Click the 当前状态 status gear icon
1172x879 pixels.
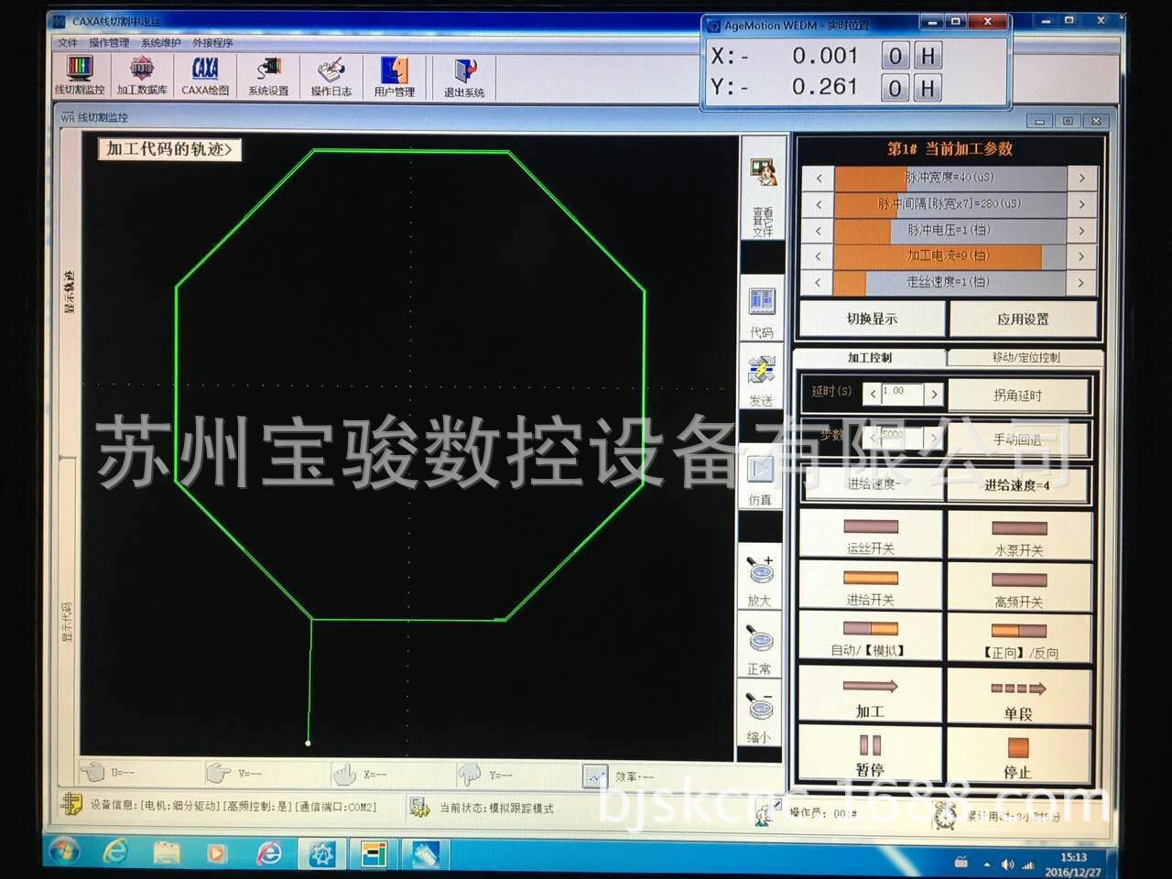pos(419,807)
